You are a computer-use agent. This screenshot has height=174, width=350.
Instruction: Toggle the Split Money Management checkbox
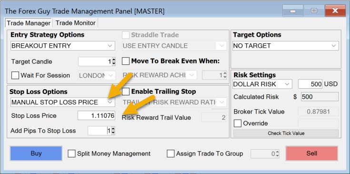pyautogui.click(x=71, y=154)
